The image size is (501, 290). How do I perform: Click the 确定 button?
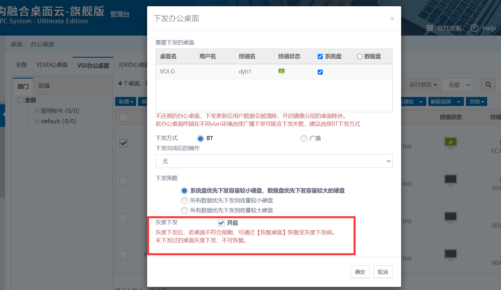[x=360, y=272]
